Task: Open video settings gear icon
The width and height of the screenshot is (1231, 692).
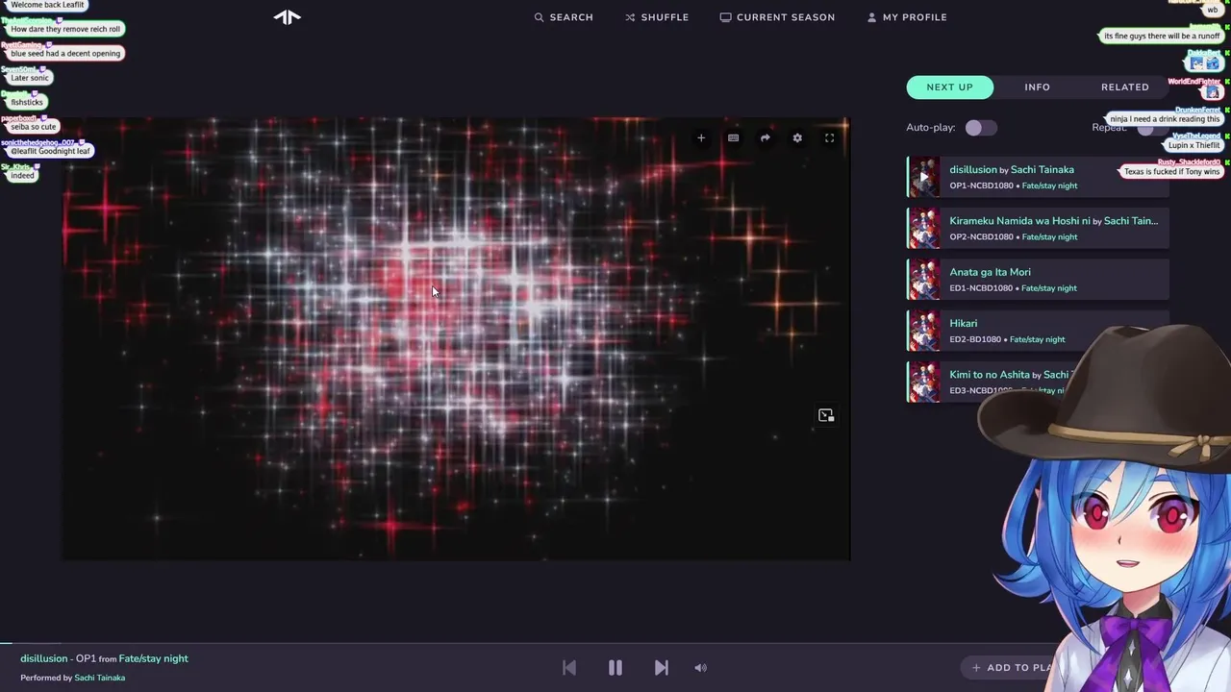Action: [797, 138]
